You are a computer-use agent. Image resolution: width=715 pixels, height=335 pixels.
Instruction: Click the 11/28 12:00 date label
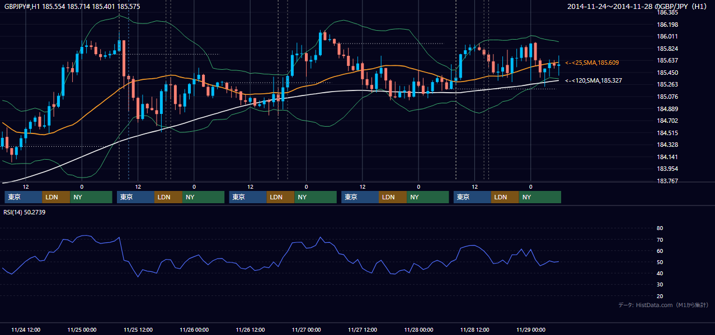point(475,329)
